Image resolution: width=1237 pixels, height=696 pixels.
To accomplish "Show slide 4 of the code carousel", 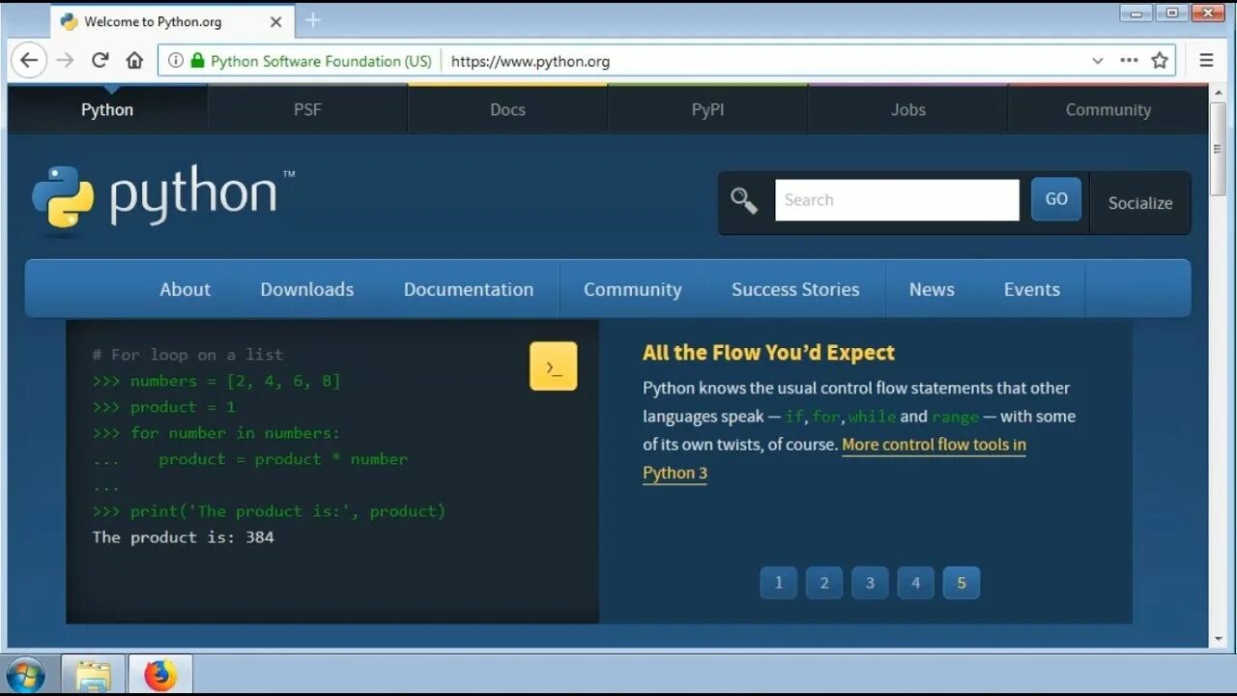I will [915, 583].
